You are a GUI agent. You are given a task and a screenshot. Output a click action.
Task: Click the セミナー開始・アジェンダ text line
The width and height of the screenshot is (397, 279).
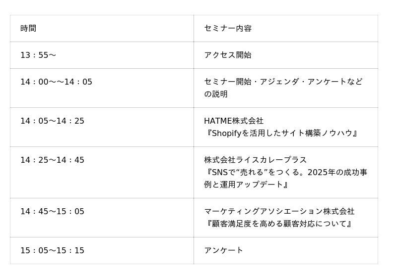coord(283,82)
